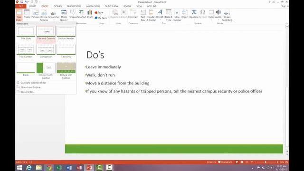Image resolution: width=304 pixels, height=171 pixels.
Task: Insert an Equation
Action: click(x=194, y=14)
